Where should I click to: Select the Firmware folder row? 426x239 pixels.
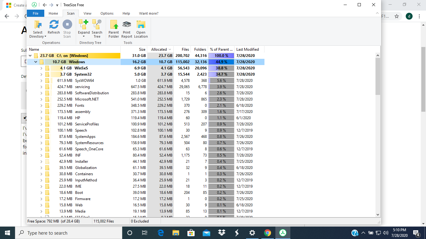coord(146,199)
